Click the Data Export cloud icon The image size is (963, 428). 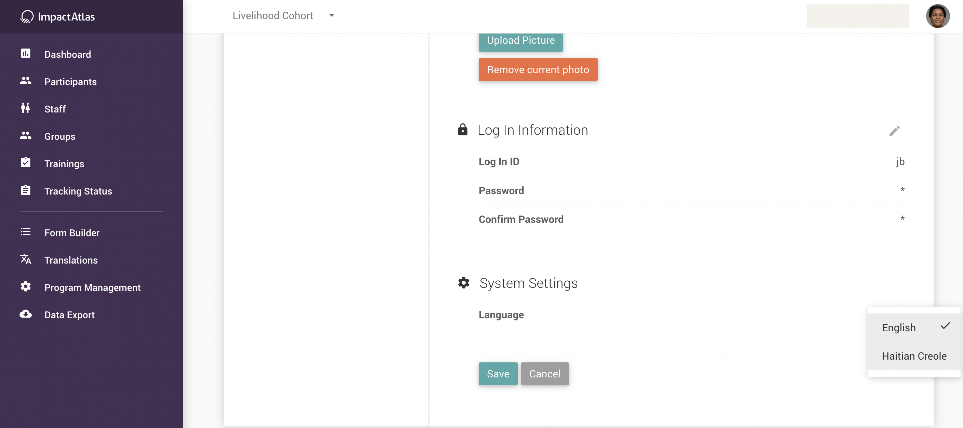25,314
